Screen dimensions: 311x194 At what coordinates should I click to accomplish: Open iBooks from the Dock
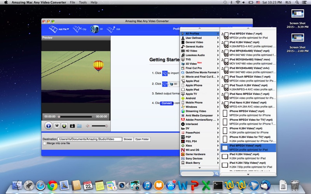point(159,186)
